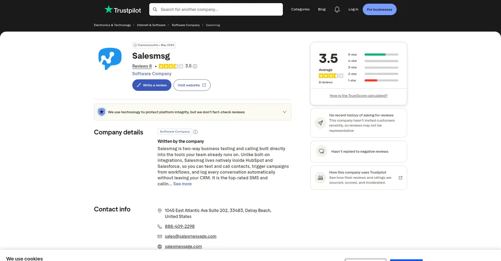Click the chart icon for Trustpilot usage

321,178
